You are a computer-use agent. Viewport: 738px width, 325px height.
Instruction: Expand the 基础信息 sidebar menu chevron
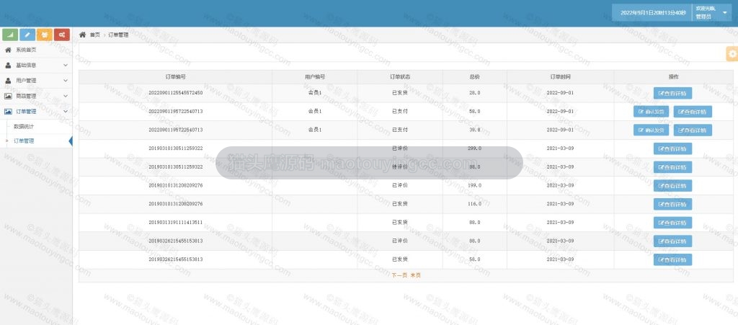click(x=66, y=66)
